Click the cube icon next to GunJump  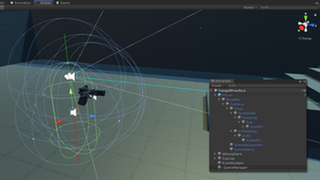click(x=239, y=118)
